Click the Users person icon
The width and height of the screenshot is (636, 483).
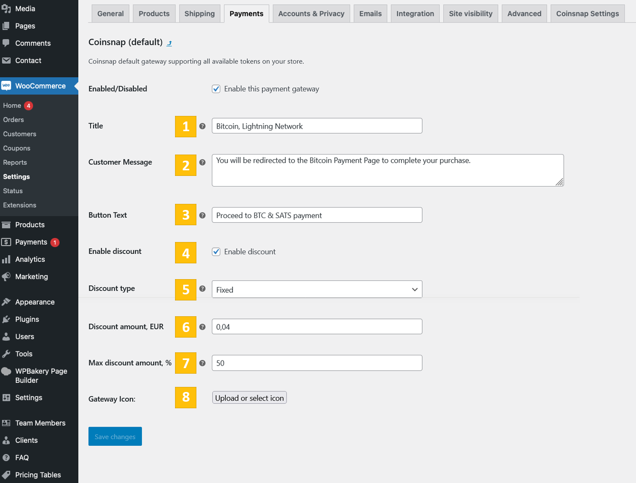pos(6,337)
